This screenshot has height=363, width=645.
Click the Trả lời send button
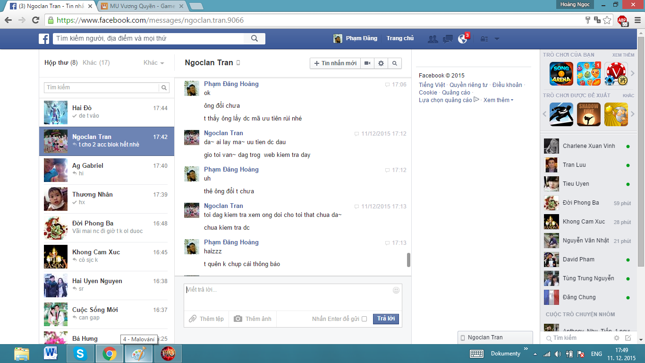[x=386, y=319]
